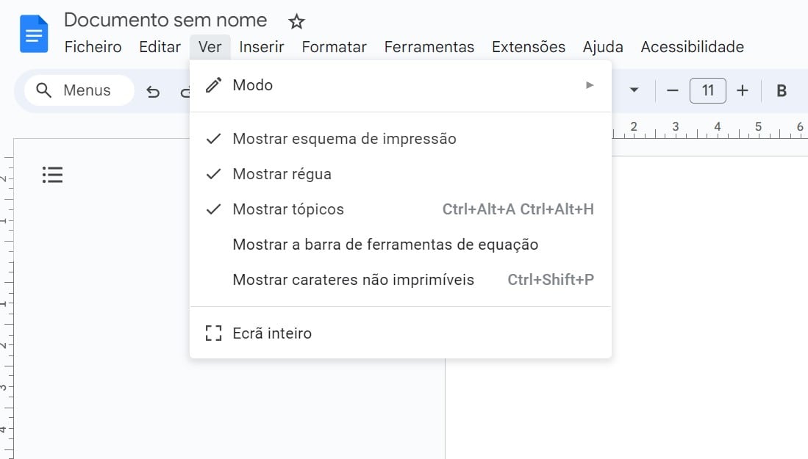Click the pencil icon beside Modo

pos(213,85)
